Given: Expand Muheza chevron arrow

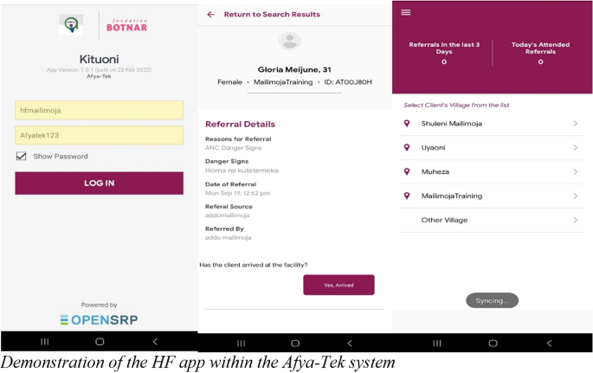Looking at the screenshot, I should (576, 172).
